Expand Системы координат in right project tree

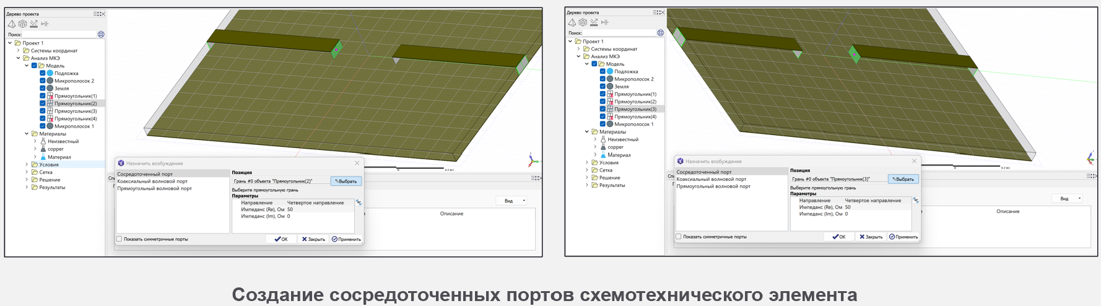click(578, 49)
